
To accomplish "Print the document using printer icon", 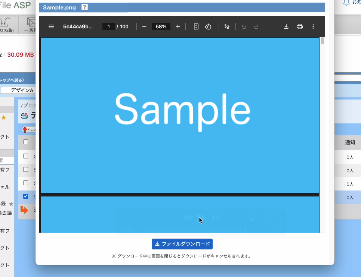I will tap(299, 26).
